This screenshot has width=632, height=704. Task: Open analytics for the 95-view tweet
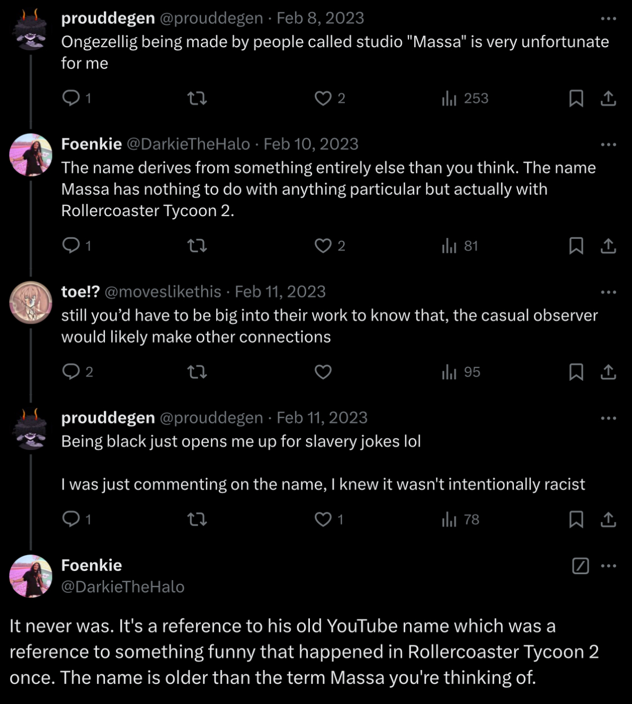pyautogui.click(x=460, y=372)
